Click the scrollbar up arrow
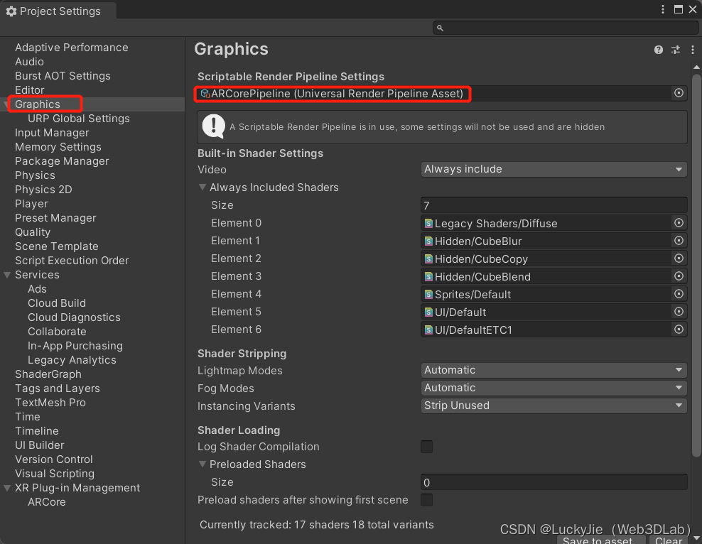Image resolution: width=702 pixels, height=544 pixels. point(696,67)
